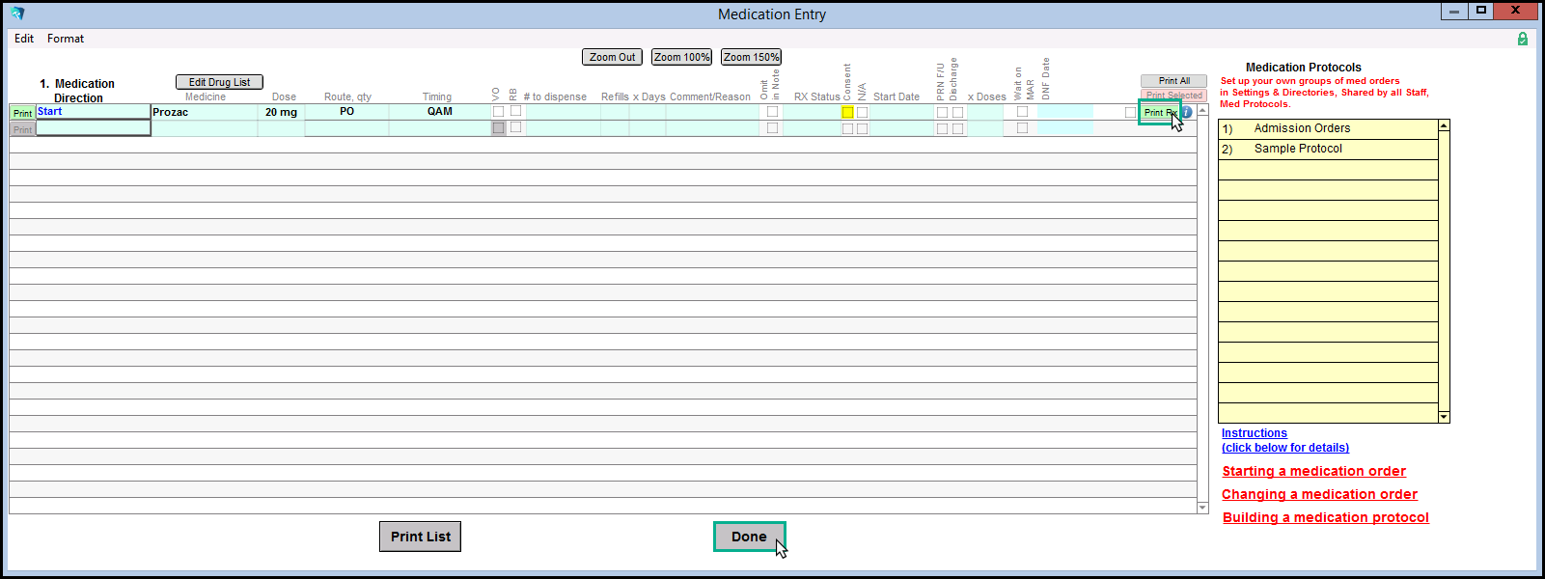This screenshot has width=1545, height=579.
Task: Toggle the yellow Consent checkbox for Prozac
Action: coord(847,113)
